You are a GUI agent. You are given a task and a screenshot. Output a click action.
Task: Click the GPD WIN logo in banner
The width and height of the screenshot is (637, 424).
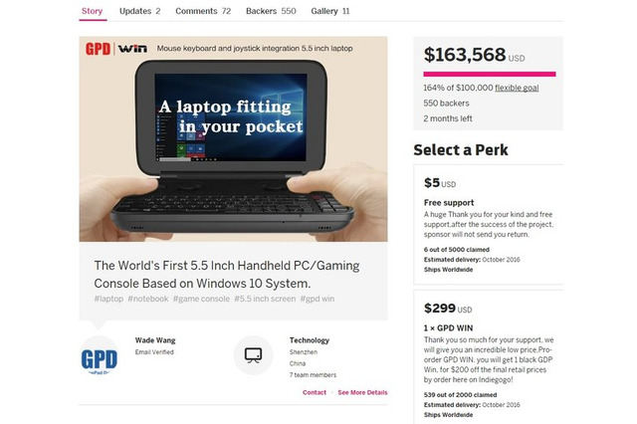coord(111,48)
